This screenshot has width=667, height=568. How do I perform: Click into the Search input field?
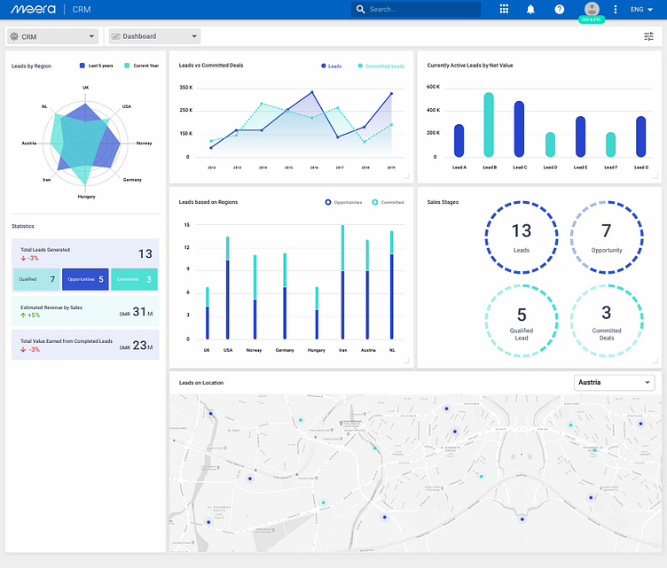[x=422, y=10]
